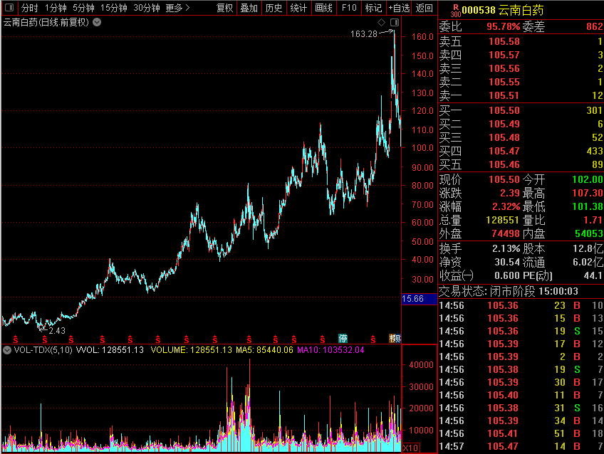Image resolution: width=604 pixels, height=454 pixels.
Task: Click the 标记 mark button
Action: pyautogui.click(x=373, y=8)
